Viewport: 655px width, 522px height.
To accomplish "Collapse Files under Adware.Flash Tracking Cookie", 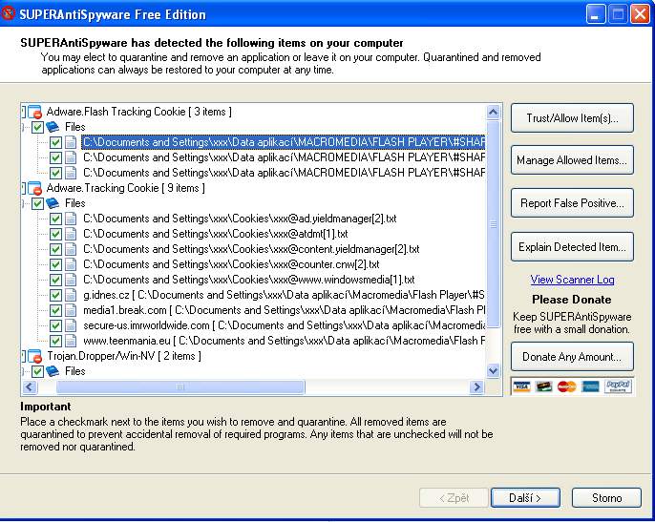I will 23,127.
